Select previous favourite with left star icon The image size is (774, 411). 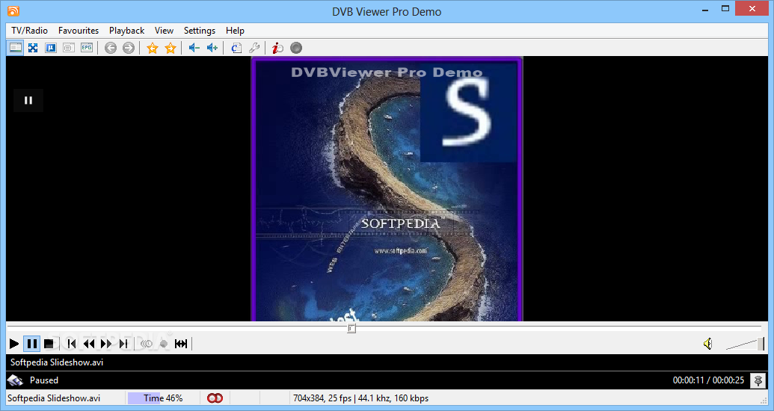tap(153, 48)
